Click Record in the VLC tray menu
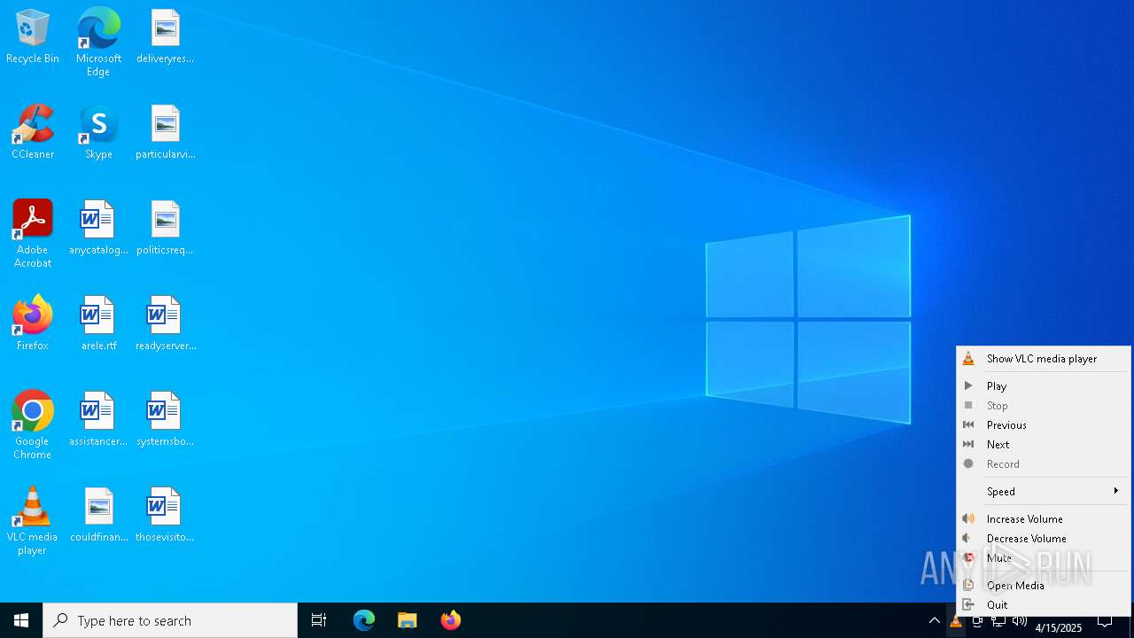Screen dimensions: 1134x638 1044,464
